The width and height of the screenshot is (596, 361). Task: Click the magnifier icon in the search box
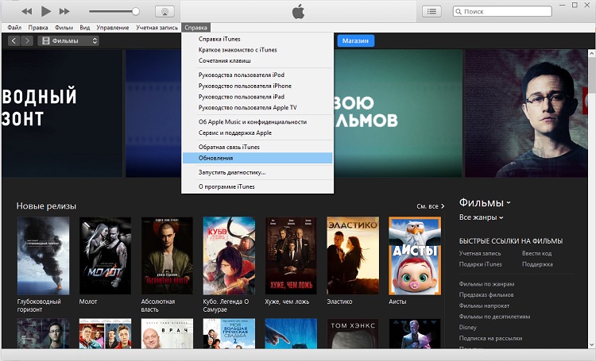click(x=459, y=11)
